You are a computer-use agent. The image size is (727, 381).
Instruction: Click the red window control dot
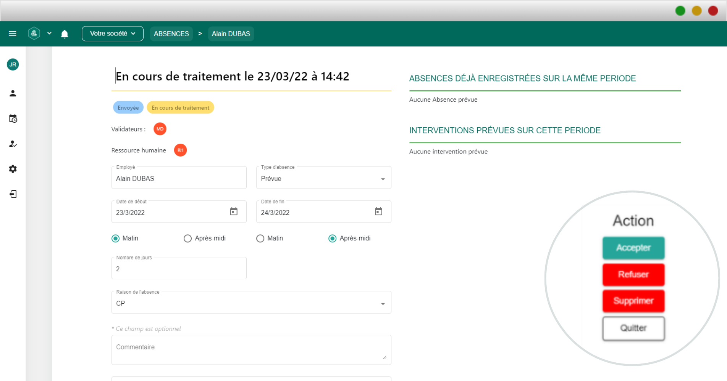(x=713, y=11)
